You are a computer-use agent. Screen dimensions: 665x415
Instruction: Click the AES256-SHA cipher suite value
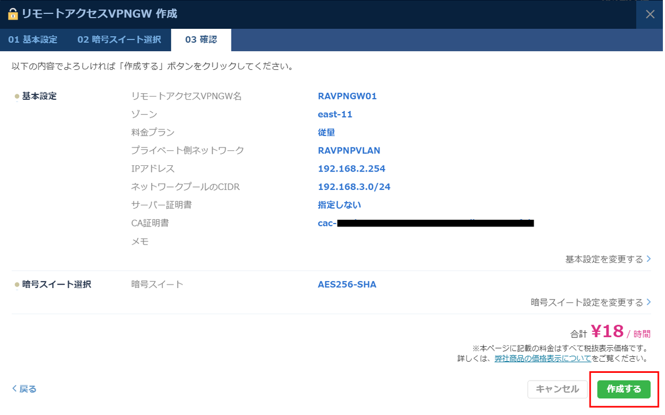pos(347,284)
